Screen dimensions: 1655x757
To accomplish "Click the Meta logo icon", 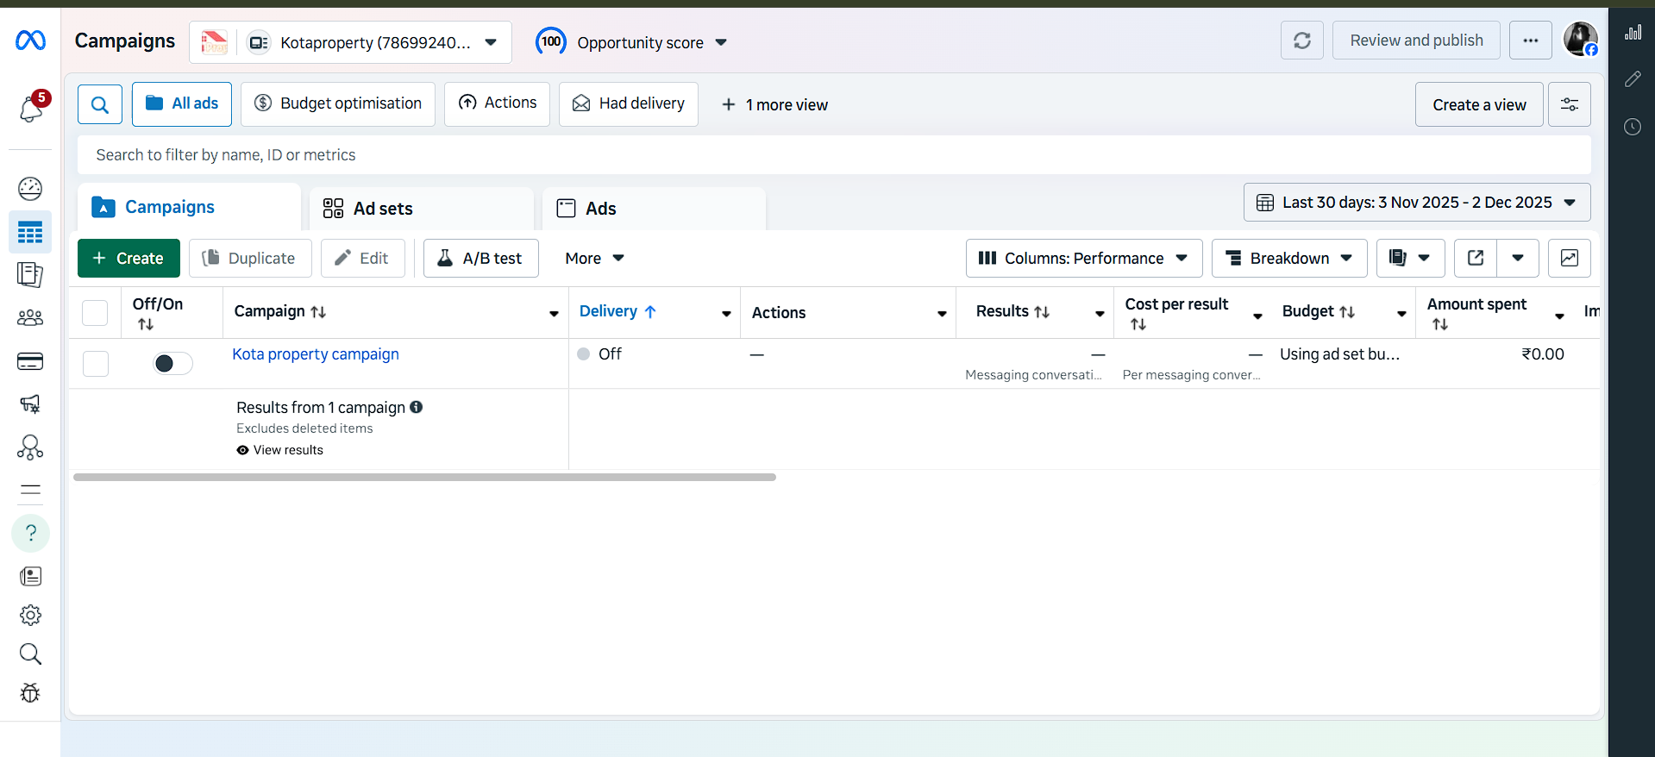I will click(30, 41).
